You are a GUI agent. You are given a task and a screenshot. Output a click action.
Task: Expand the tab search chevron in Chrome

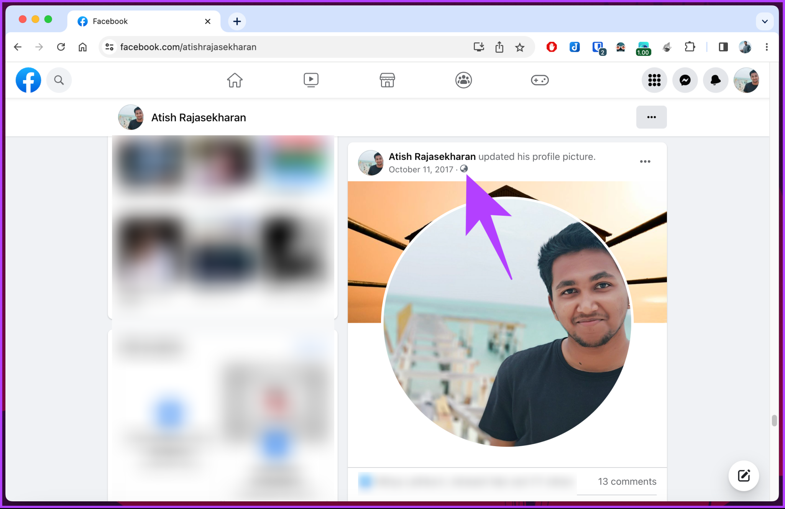coord(765,21)
